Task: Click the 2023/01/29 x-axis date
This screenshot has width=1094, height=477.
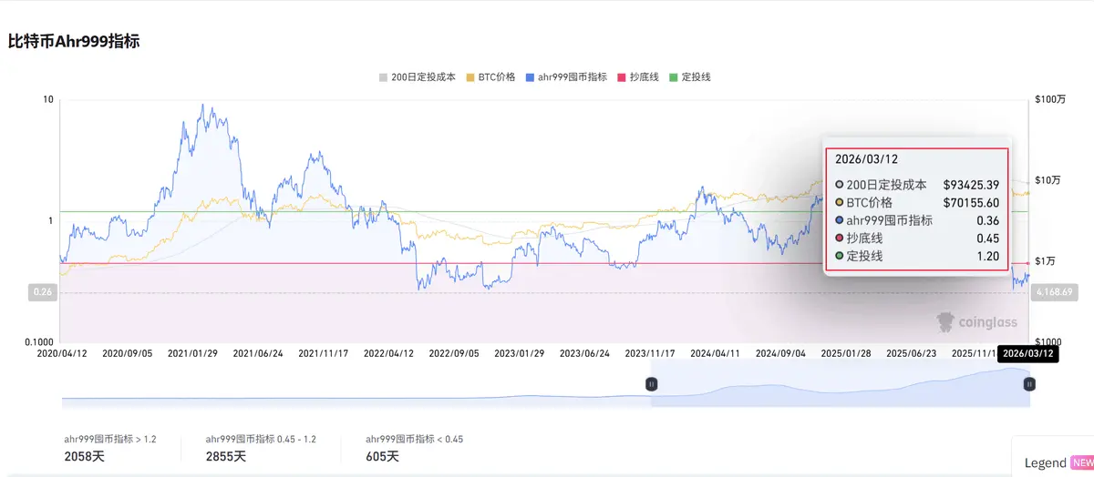Action: pyautogui.click(x=520, y=352)
